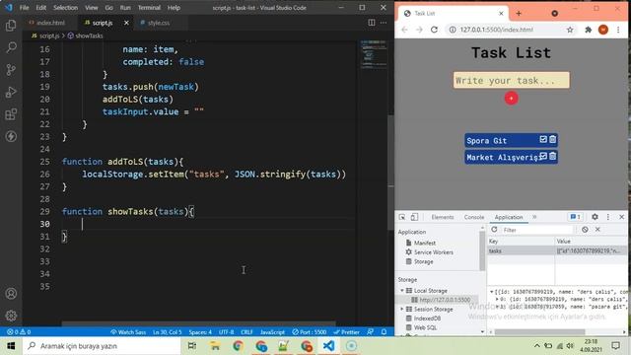
Task: Click Chrome forward navigation arrow
Action: tap(419, 30)
